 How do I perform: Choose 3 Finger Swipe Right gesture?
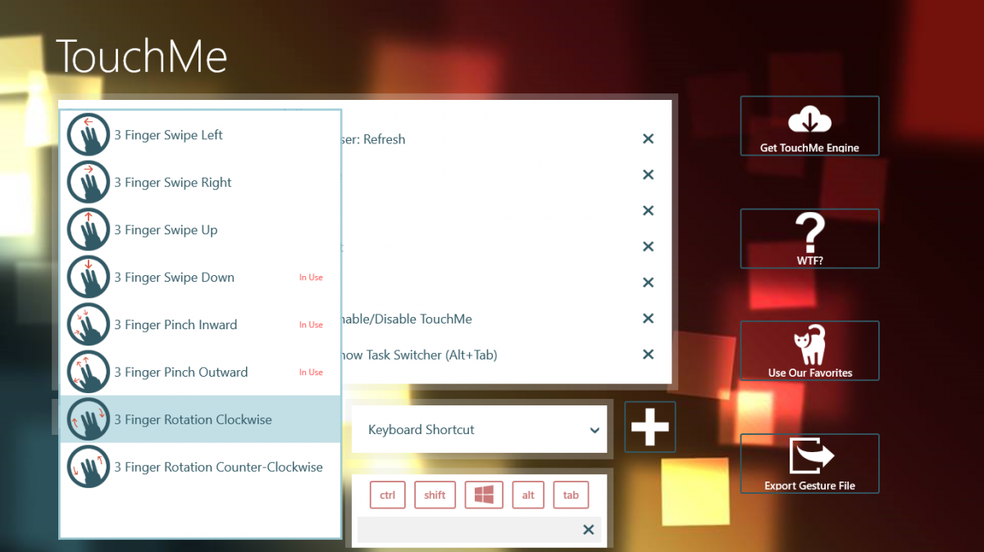coord(200,183)
